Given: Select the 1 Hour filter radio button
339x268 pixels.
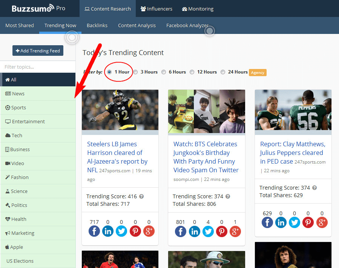Looking at the screenshot, I should pyautogui.click(x=109, y=72).
